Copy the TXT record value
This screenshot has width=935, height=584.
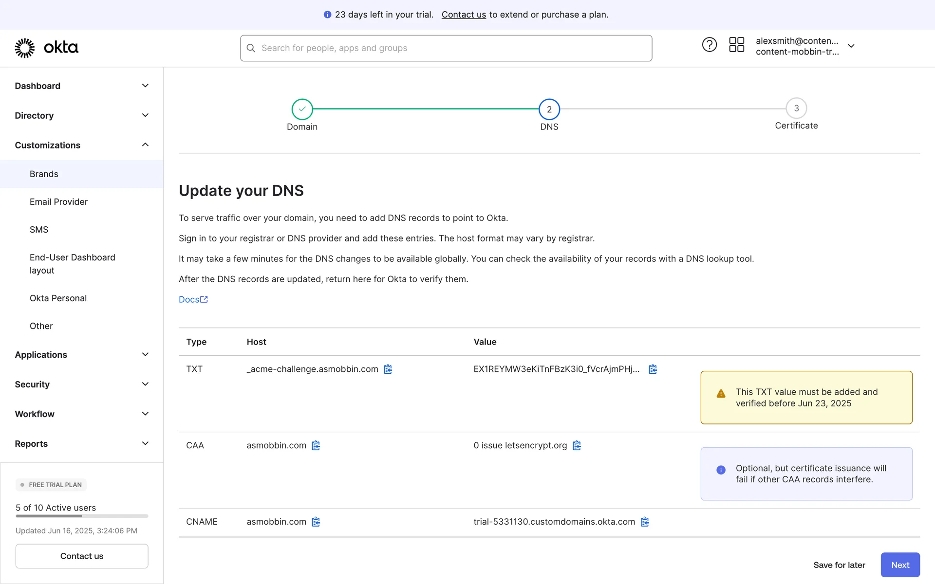(653, 369)
